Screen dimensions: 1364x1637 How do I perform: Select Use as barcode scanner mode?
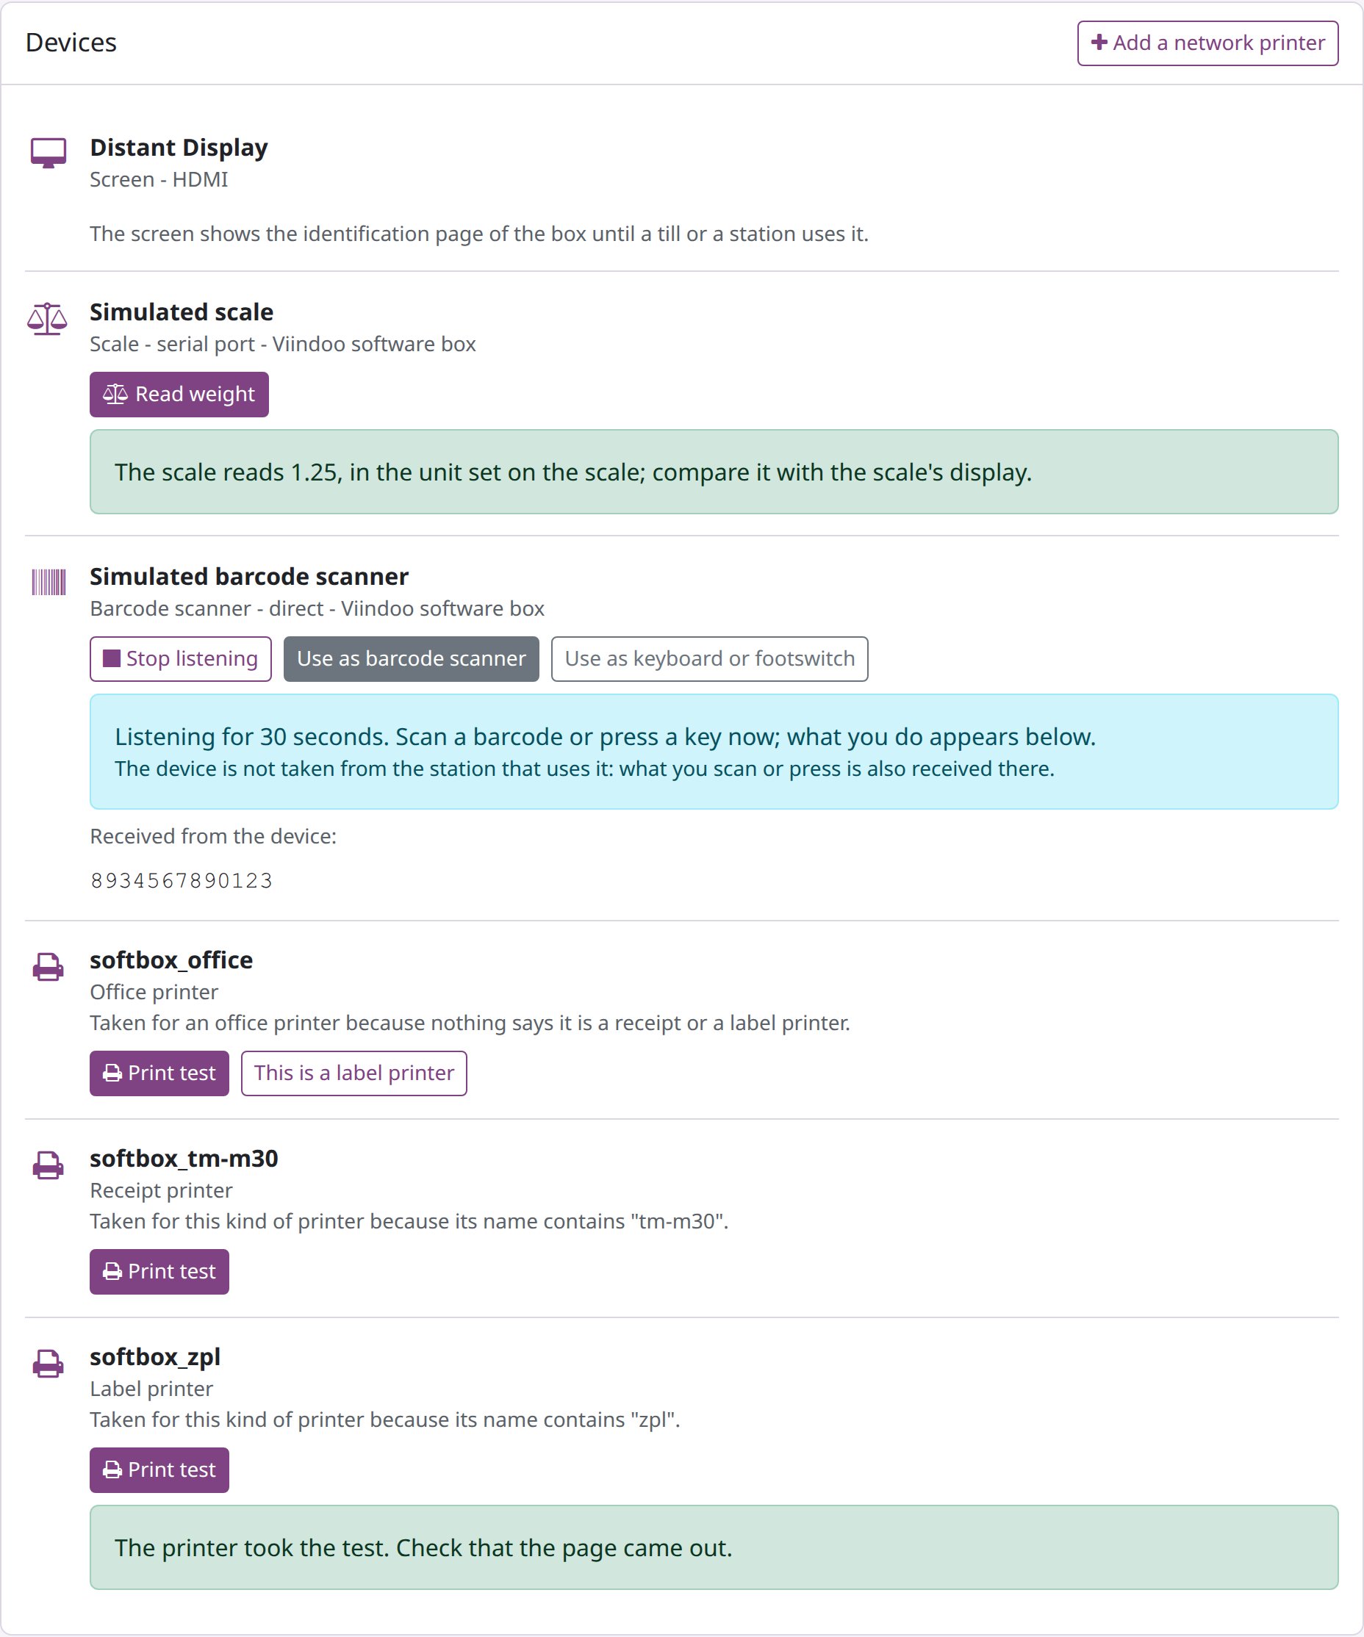411,659
